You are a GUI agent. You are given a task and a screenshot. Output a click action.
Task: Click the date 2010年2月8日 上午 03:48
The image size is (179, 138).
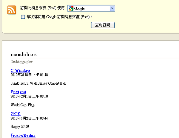click(29, 75)
